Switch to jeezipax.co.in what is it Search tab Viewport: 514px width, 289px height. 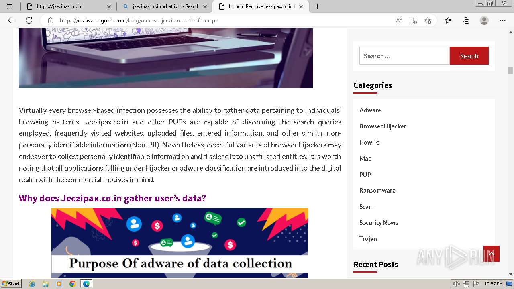pos(165,6)
